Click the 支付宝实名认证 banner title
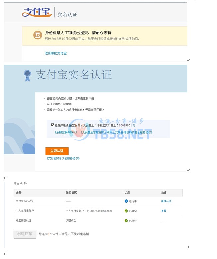The height and width of the screenshot is (259, 217). (74, 75)
